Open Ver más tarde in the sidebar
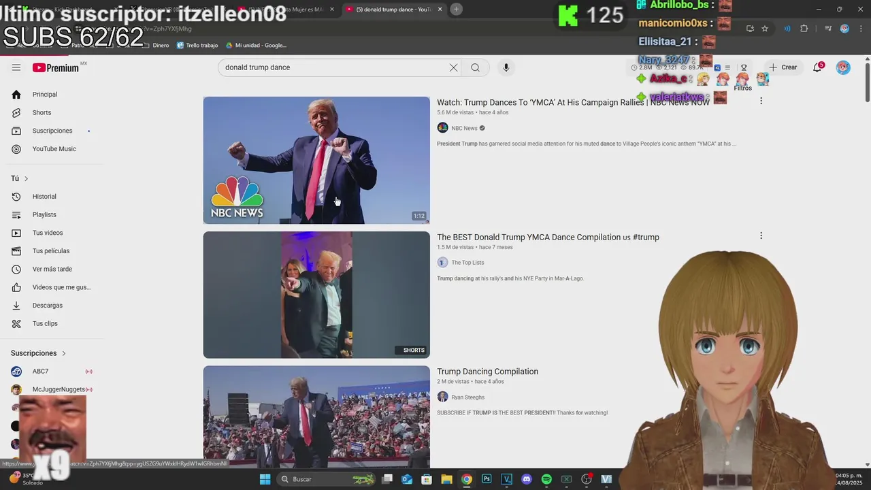This screenshot has width=871, height=490. pos(52,269)
